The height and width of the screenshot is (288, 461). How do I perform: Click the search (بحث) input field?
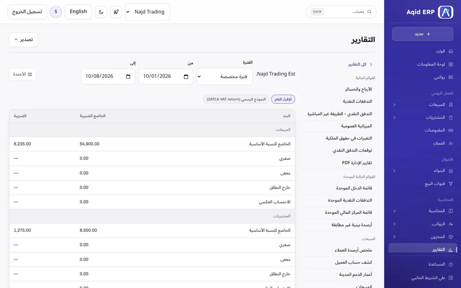coord(341,12)
